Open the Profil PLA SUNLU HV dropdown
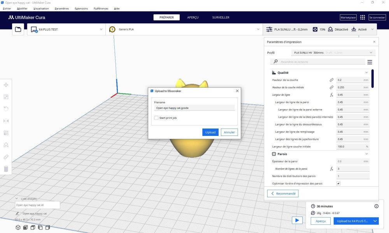The image size is (389, 233). (333, 53)
